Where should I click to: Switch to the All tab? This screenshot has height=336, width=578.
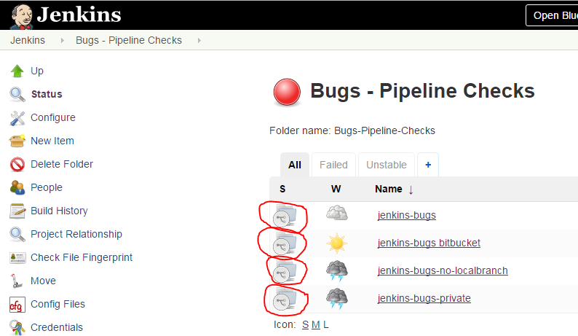pyautogui.click(x=295, y=165)
